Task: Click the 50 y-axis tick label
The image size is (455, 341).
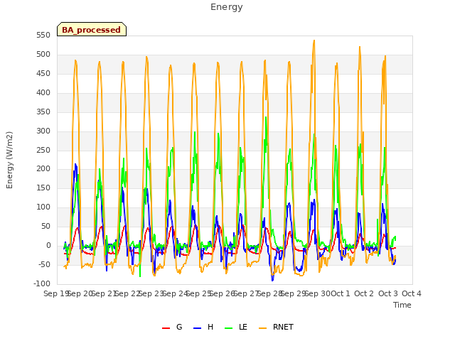Action: (45, 227)
